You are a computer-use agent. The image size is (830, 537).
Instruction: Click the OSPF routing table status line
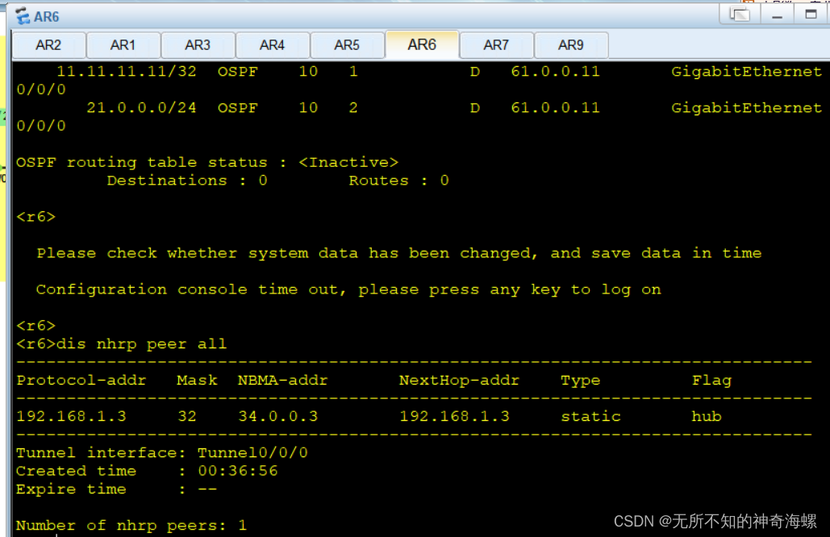[206, 161]
